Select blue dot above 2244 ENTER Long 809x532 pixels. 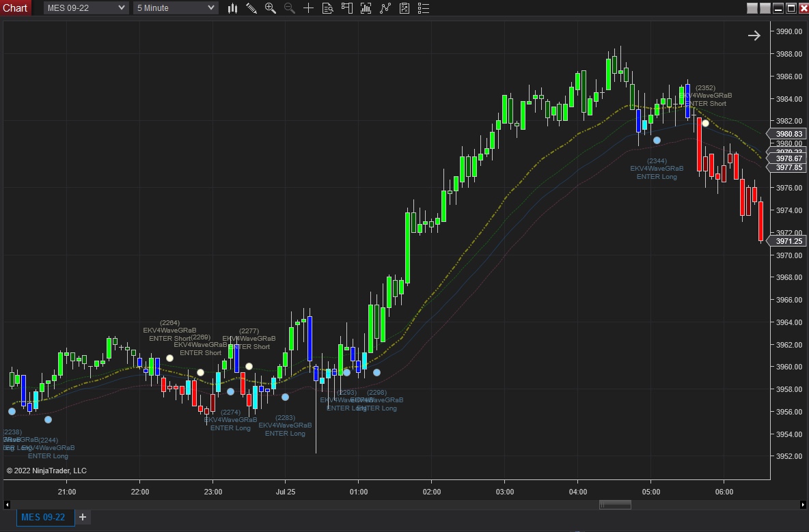point(48,419)
